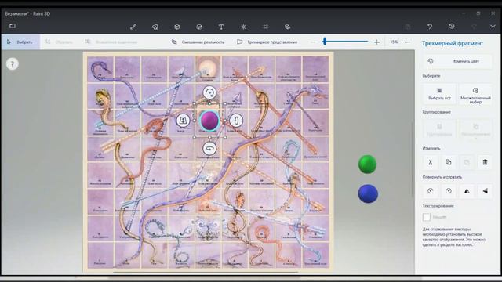The image size is (502, 282).
Task: Click Изменить цвет button
Action: 457,61
